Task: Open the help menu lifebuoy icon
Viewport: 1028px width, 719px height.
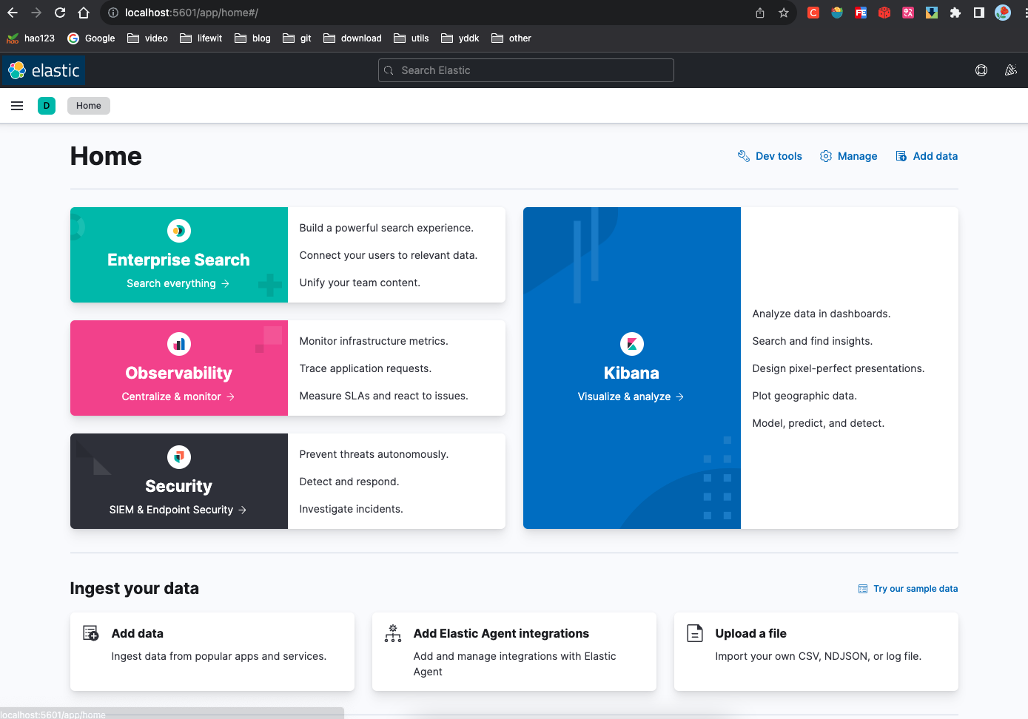Action: (x=981, y=70)
